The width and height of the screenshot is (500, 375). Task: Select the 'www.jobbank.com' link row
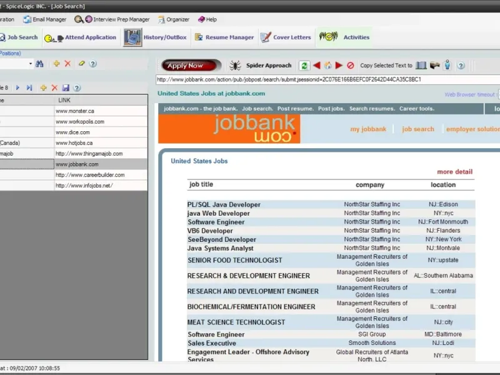coord(101,164)
